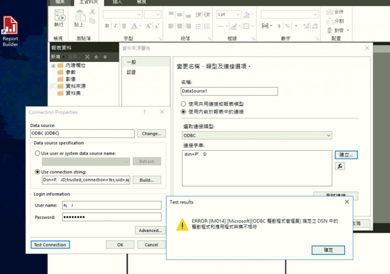
Task: Select 使用共用連接或報表模型 radio option
Action: (x=183, y=104)
